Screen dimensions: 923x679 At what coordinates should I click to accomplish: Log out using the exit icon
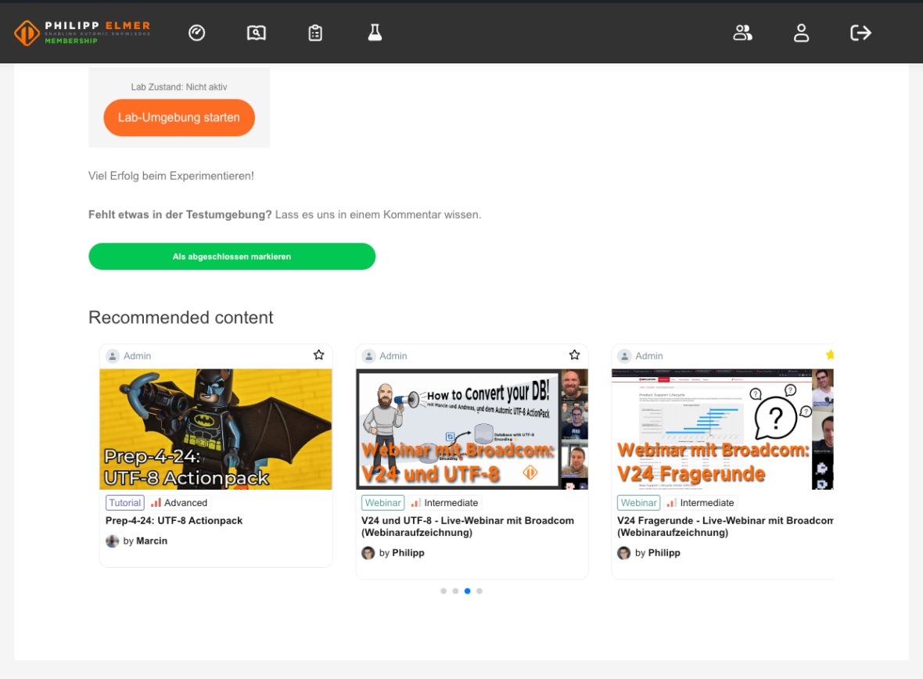tap(860, 33)
